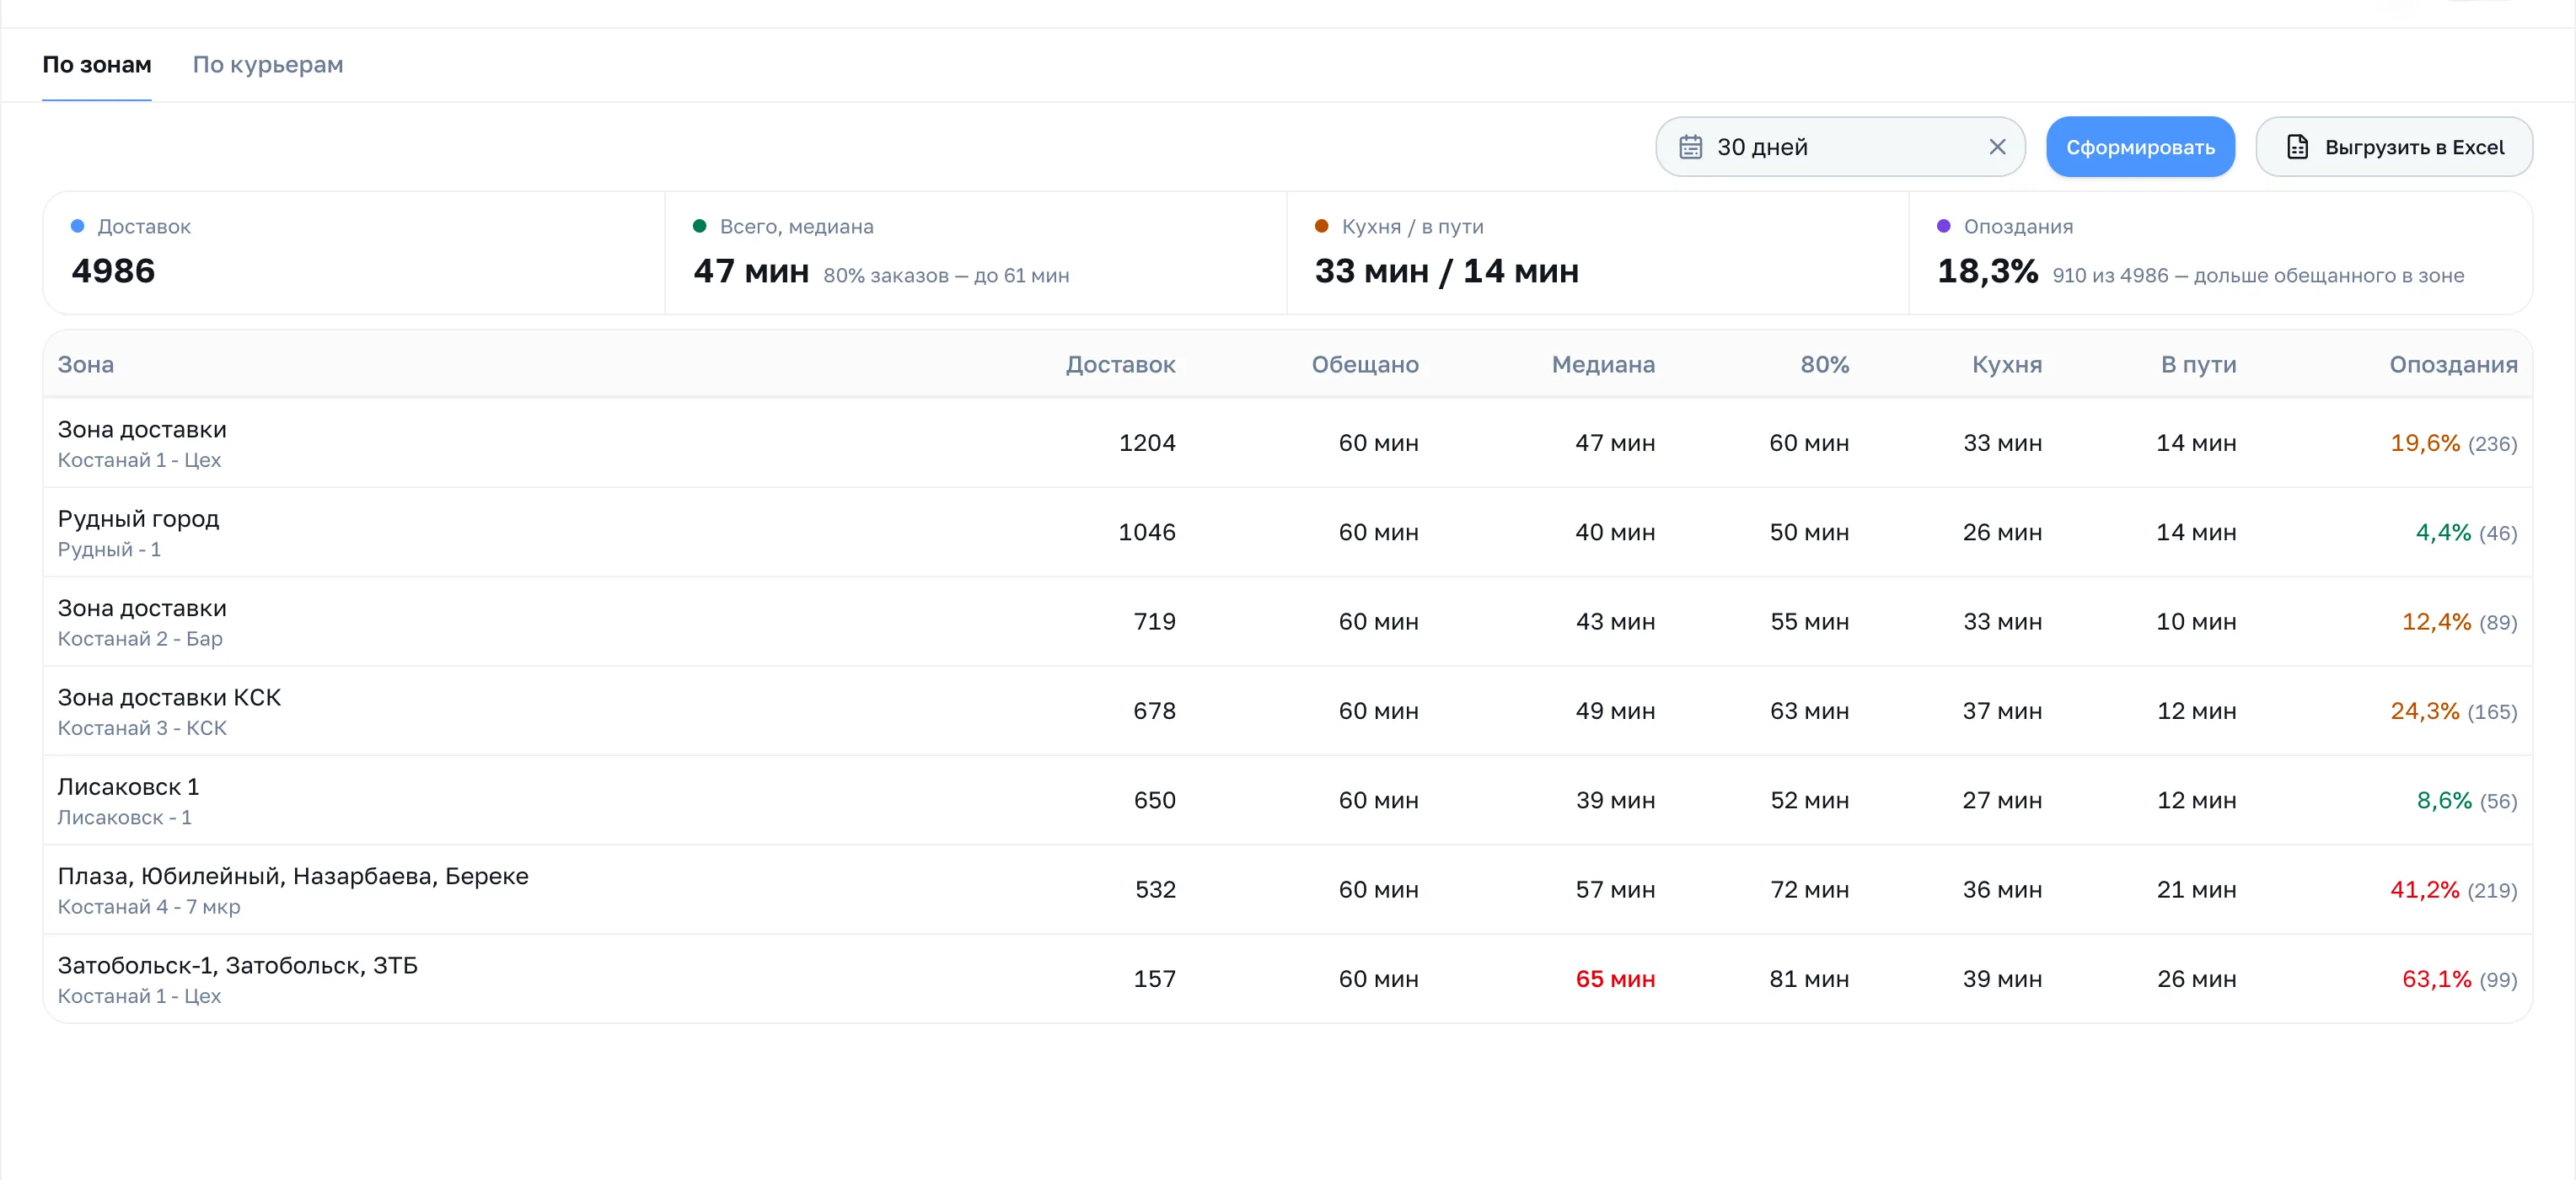
Task: Sort by the Доставок column header
Action: pyautogui.click(x=1120, y=365)
